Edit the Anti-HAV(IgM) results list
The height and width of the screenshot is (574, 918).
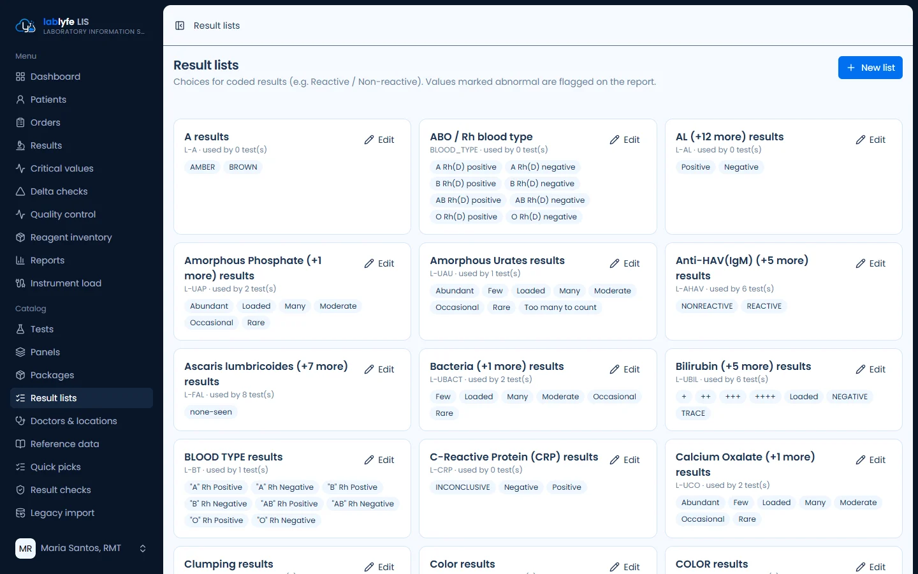[870, 263]
